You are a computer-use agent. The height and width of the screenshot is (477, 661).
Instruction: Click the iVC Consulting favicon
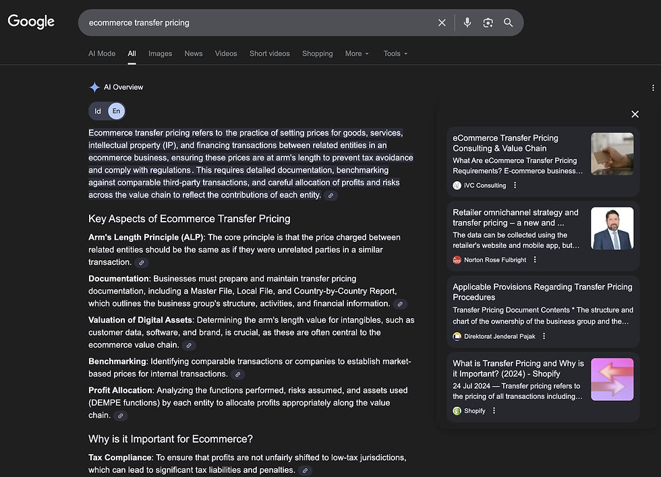pos(457,185)
